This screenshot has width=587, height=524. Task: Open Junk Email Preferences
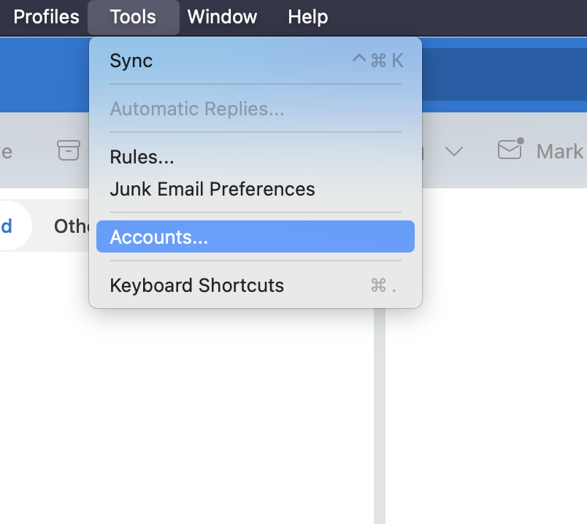point(256,189)
